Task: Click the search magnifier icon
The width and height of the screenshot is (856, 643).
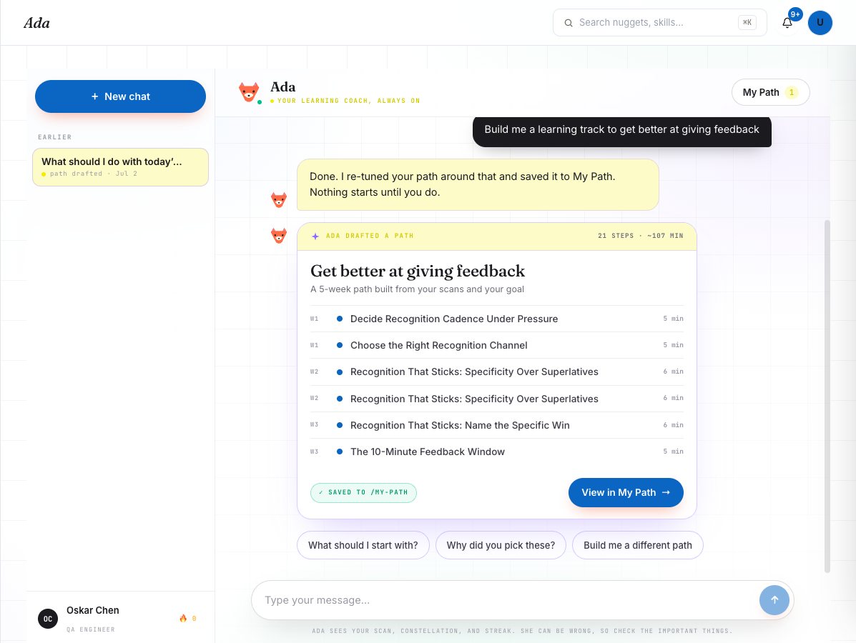Action: coord(569,23)
